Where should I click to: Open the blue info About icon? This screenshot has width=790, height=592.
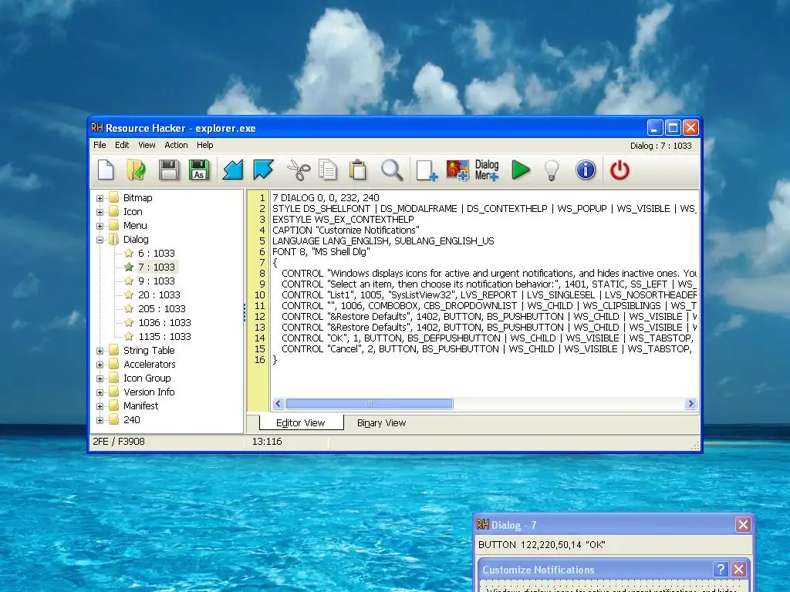click(586, 170)
